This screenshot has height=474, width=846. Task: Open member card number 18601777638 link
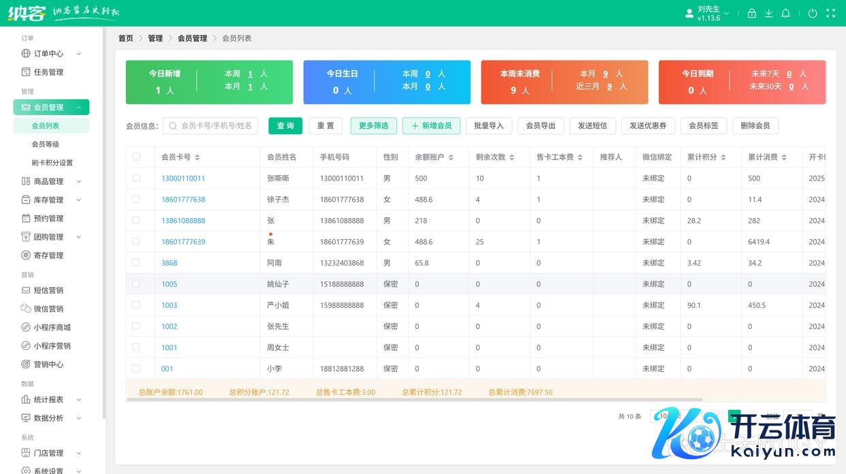(x=183, y=200)
